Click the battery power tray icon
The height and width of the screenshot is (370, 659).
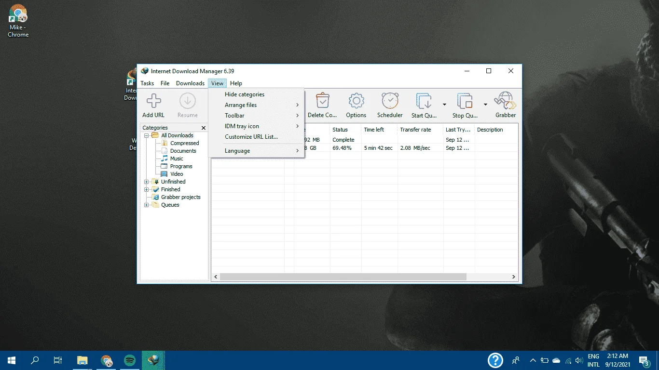pos(545,360)
